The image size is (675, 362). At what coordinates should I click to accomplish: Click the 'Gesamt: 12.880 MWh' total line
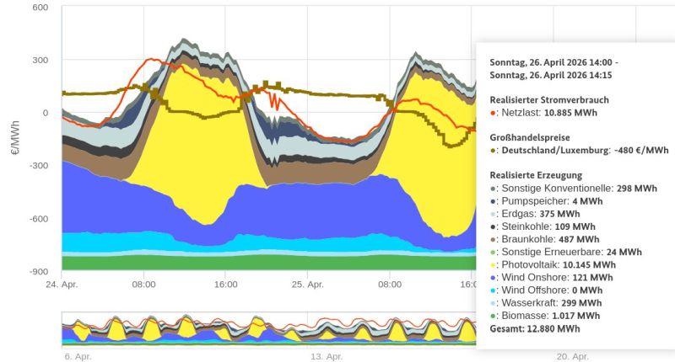[535, 329]
